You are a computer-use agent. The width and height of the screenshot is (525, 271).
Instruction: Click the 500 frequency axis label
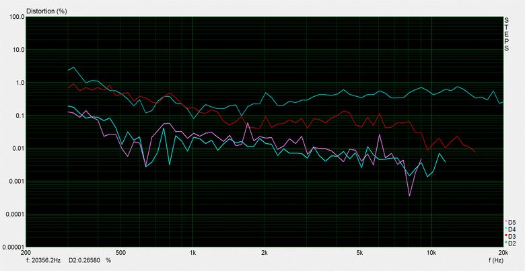tap(121, 253)
